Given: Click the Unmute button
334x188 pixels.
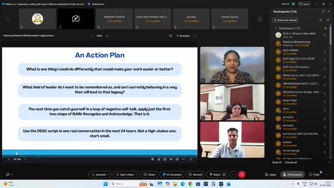Looking at the screenshot, I should (99, 174).
